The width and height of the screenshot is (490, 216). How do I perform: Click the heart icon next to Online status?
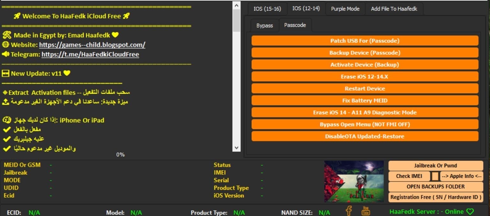click(471, 211)
